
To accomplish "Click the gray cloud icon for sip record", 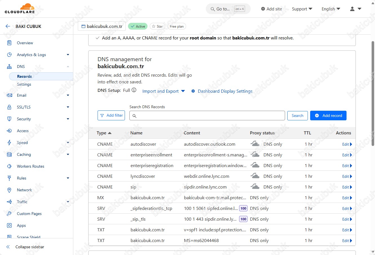I will 255,187.
